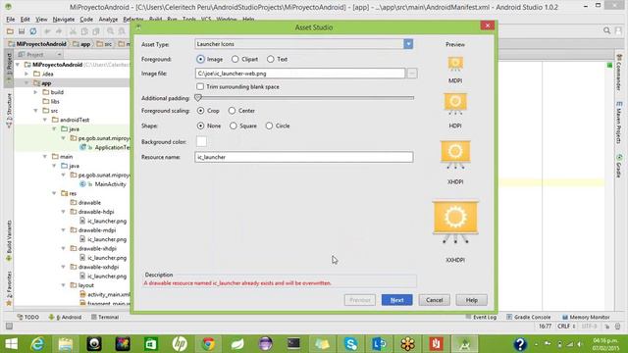The image size is (628, 353).
Task: Open the Edit menu
Action: (x=26, y=20)
